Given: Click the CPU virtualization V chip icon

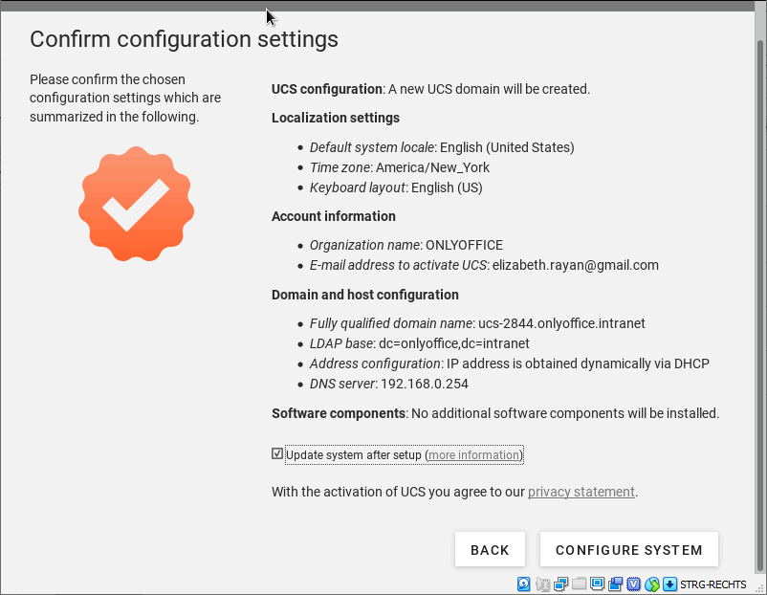Looking at the screenshot, I should [x=633, y=584].
